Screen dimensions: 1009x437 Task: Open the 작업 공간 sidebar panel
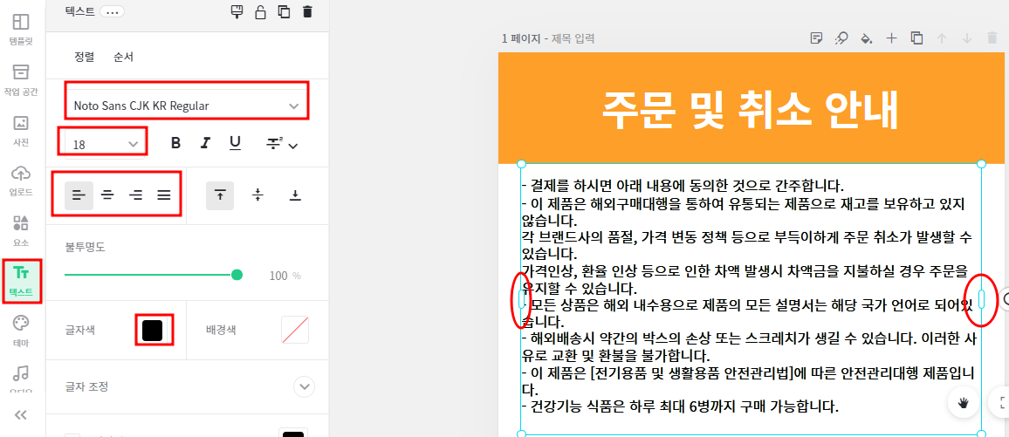click(x=21, y=79)
